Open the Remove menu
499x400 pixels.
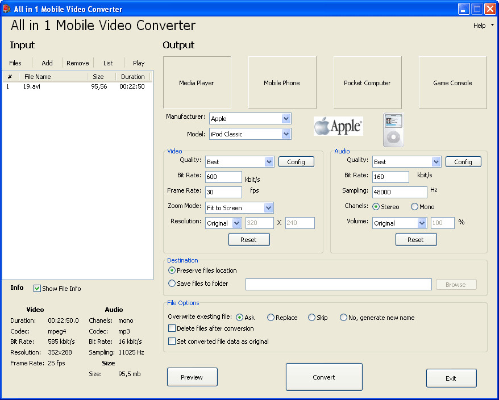pos(78,63)
